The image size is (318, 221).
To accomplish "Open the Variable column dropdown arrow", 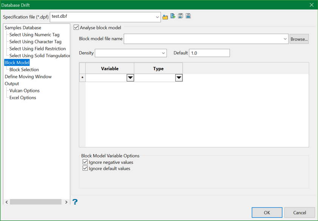I will pyautogui.click(x=130, y=78).
